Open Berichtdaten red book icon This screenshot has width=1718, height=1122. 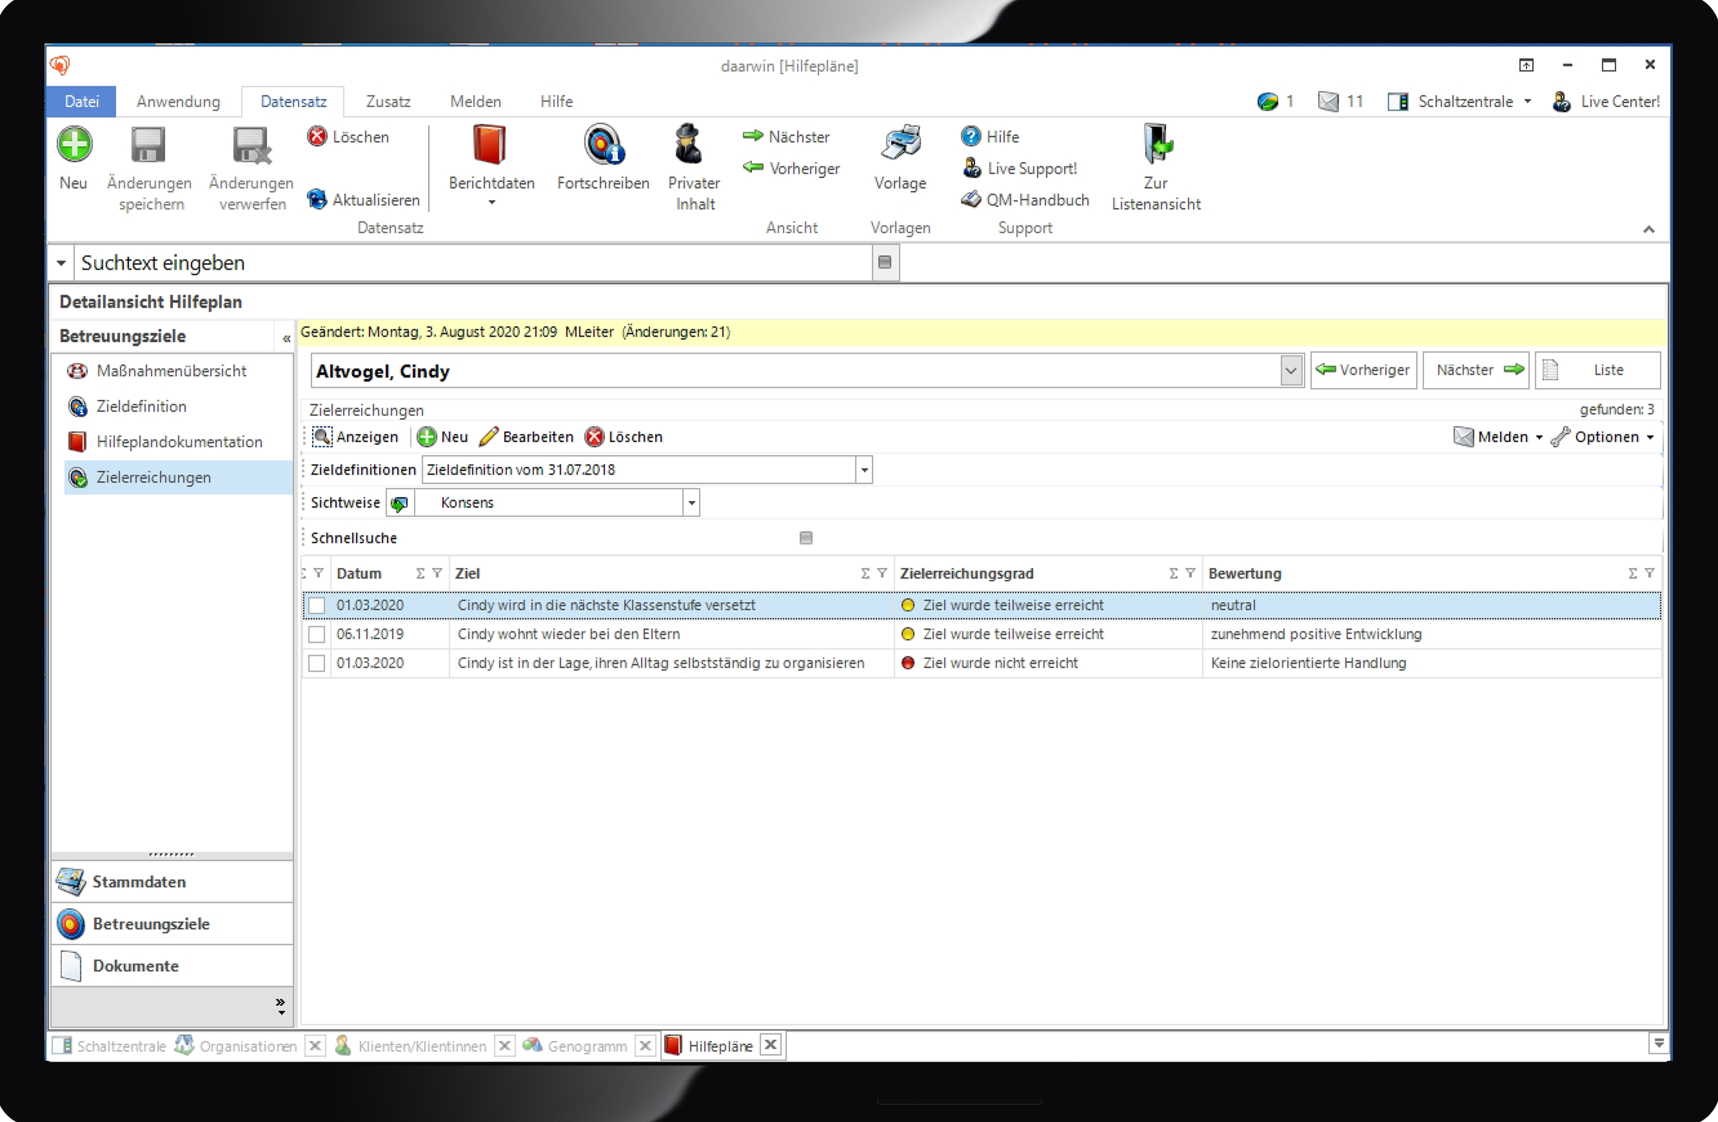[x=490, y=143]
